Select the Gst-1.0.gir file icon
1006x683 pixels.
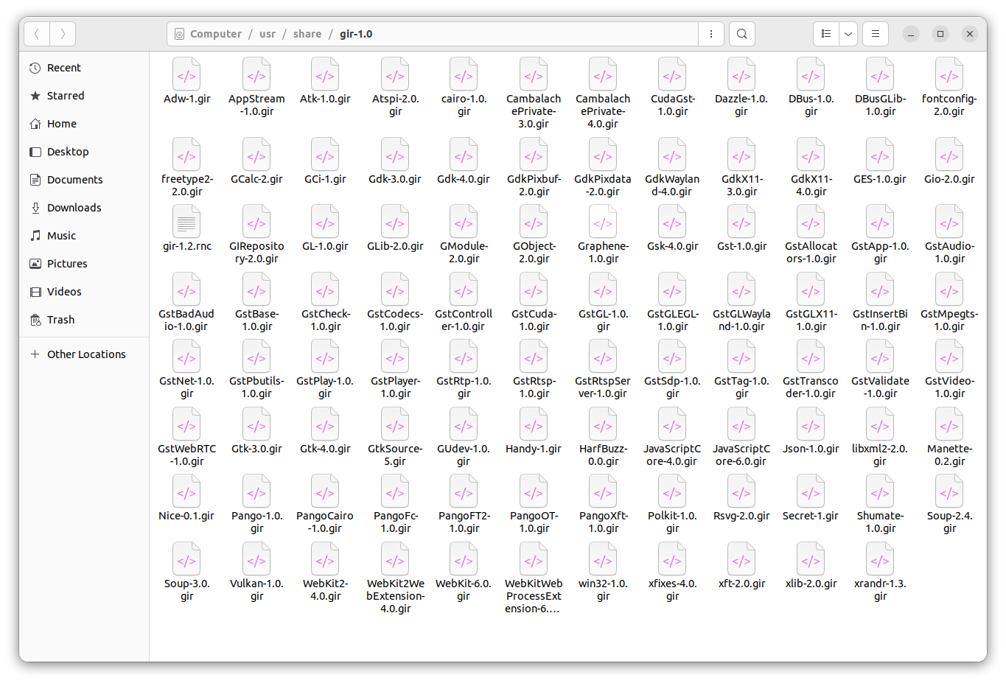[x=741, y=222]
